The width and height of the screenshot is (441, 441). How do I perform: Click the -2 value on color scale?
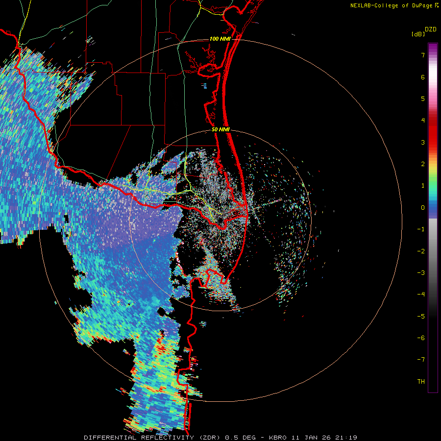pos(421,251)
